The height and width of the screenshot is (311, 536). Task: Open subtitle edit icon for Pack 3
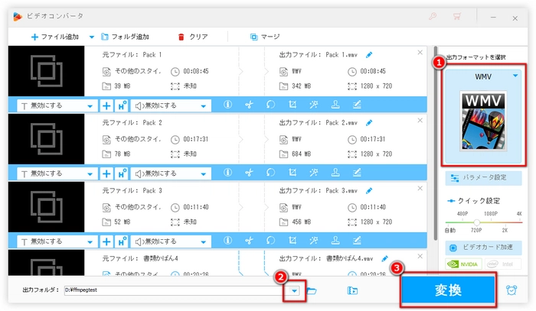(x=357, y=240)
